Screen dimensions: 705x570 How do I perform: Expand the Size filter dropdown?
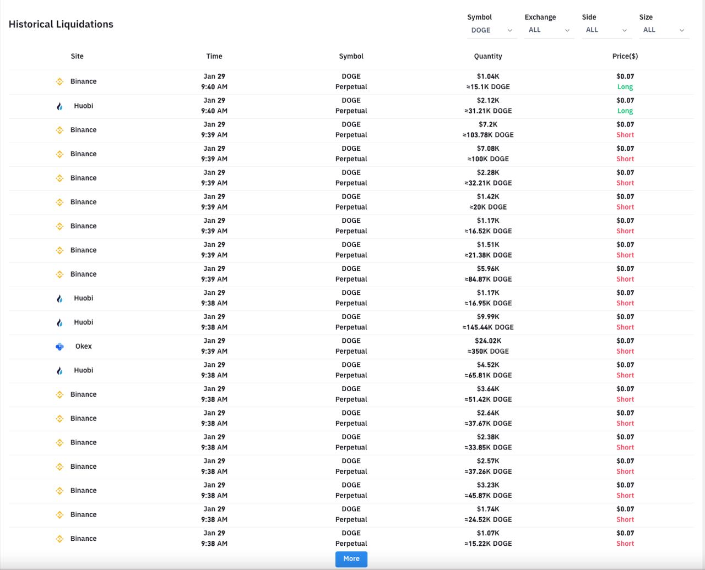(663, 30)
